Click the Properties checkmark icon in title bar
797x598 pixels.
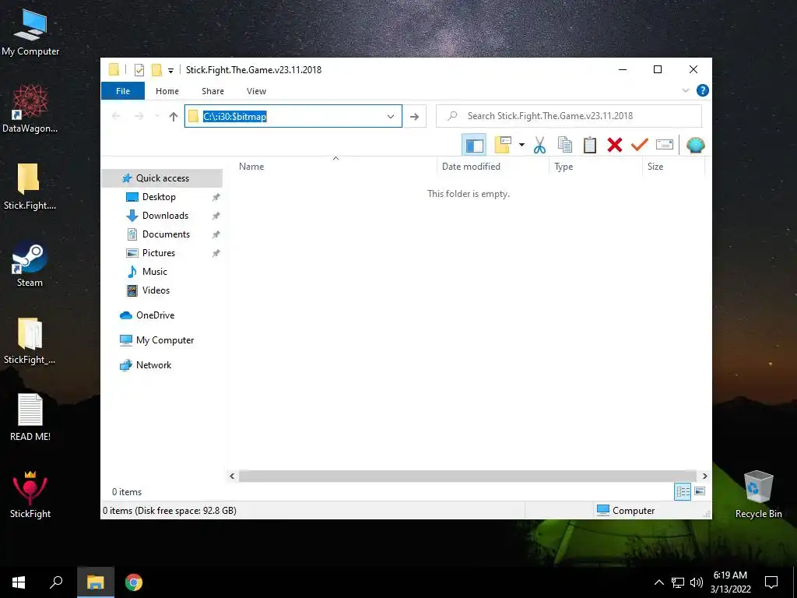click(x=139, y=70)
